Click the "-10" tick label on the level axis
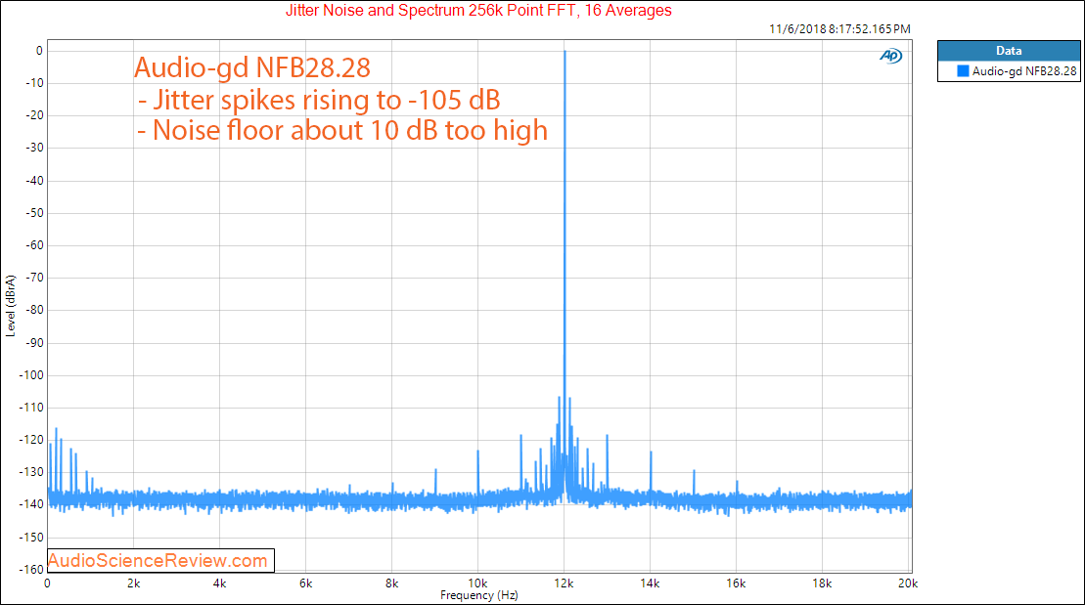The height and width of the screenshot is (605, 1085). [34, 83]
